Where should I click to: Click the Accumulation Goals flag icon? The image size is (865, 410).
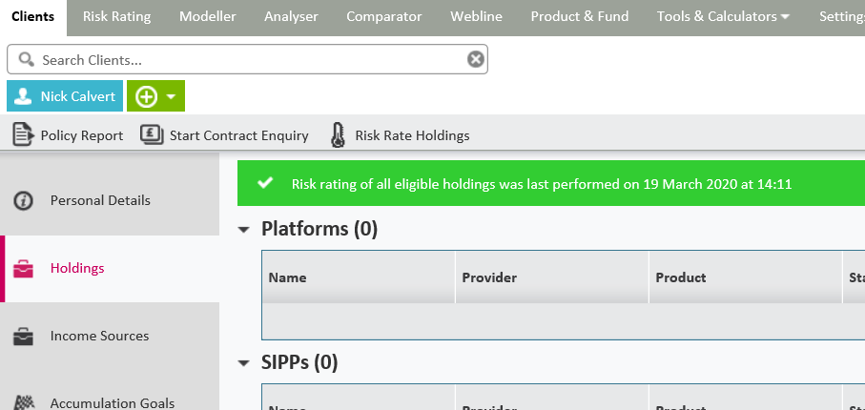[x=23, y=403]
